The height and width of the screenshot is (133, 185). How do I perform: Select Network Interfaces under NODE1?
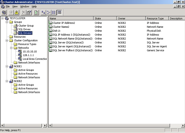(29, 78)
